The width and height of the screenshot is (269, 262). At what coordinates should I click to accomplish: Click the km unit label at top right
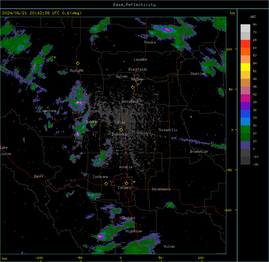232,13
